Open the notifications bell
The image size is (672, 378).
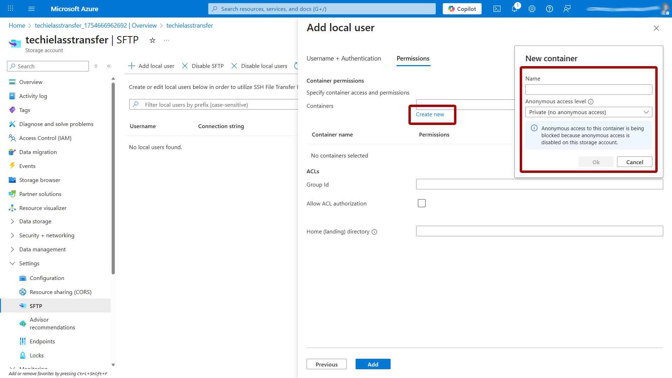514,9
